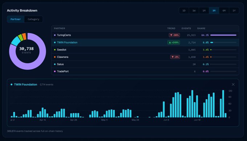Click the 25,923 events value for TuringCerts
The height and width of the screenshot is (141, 247).
pyautogui.click(x=191, y=35)
